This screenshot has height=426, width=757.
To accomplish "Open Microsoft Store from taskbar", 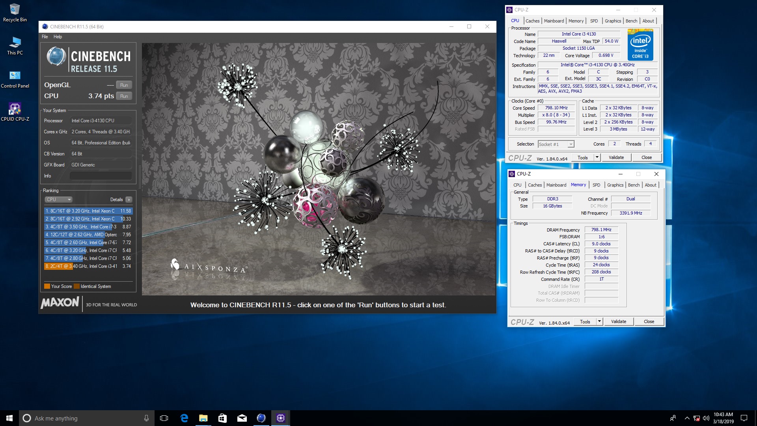I will [x=222, y=418].
